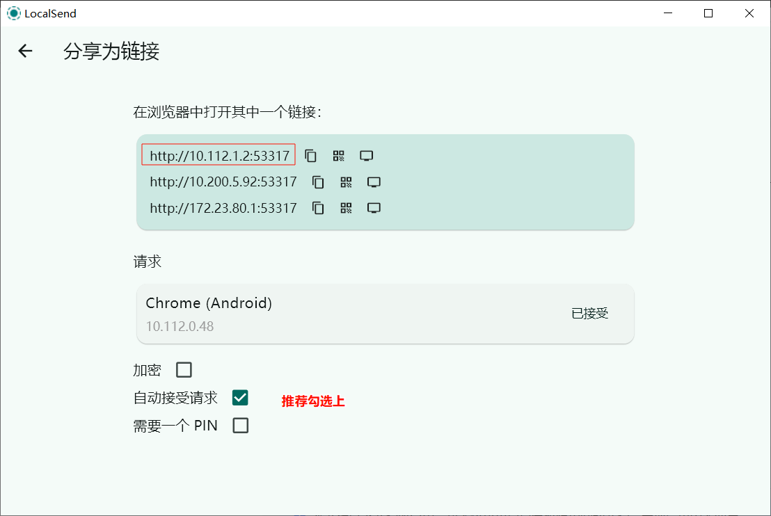The height and width of the screenshot is (516, 771).
Task: Copy the 10.112.1.2 link
Action: coord(310,156)
